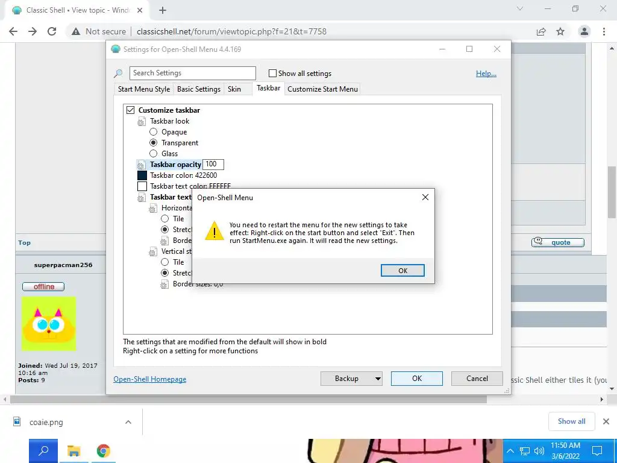Viewport: 617px width, 463px height.
Task: Click the Taskbar opacity value field
Action: point(213,164)
